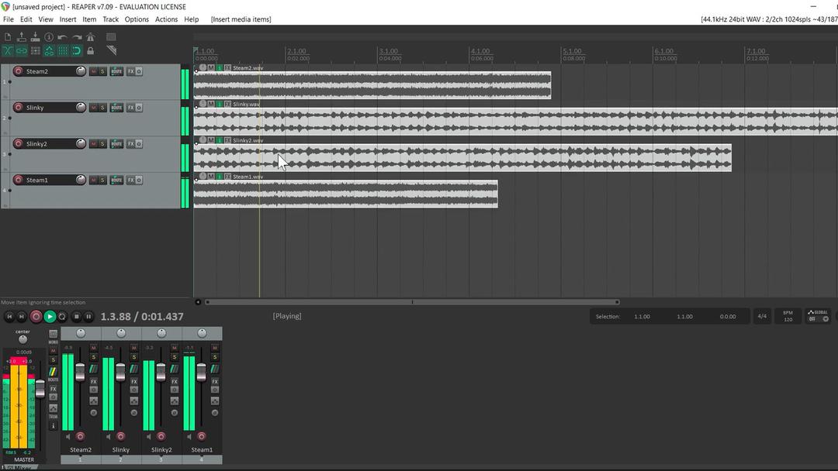Mute the Slinky track

92,107
